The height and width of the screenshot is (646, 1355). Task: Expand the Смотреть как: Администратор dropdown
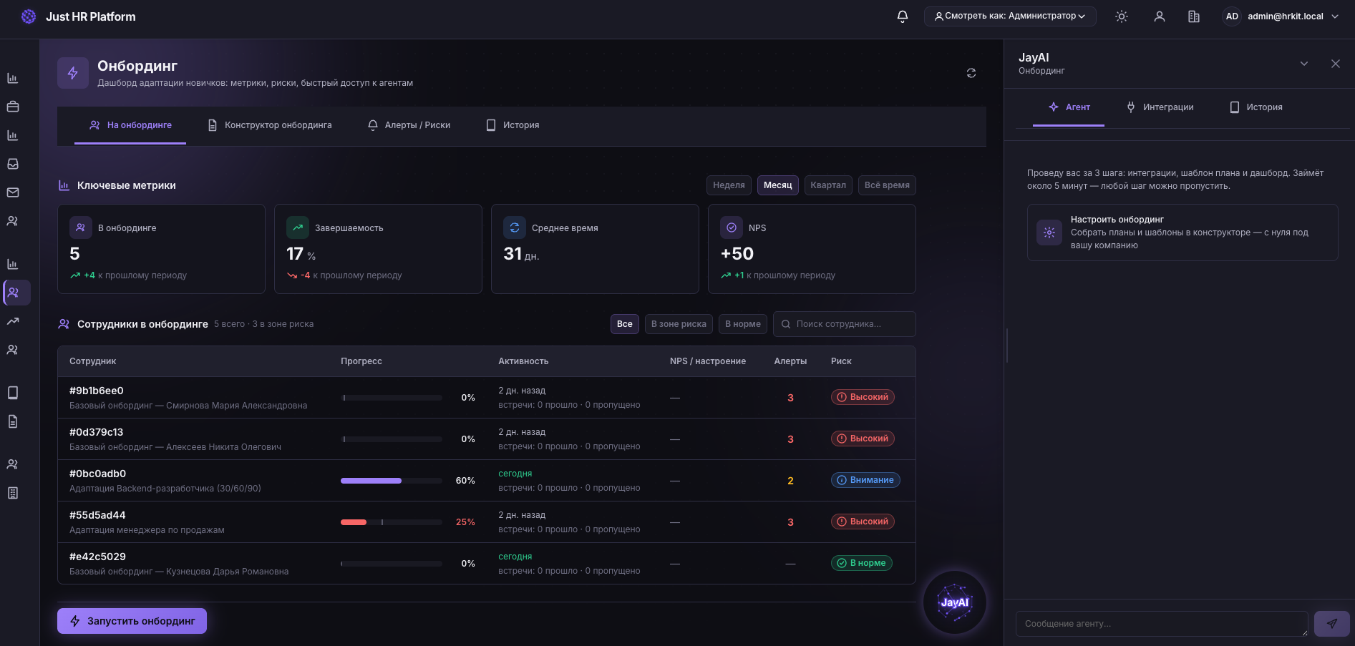tap(1010, 16)
